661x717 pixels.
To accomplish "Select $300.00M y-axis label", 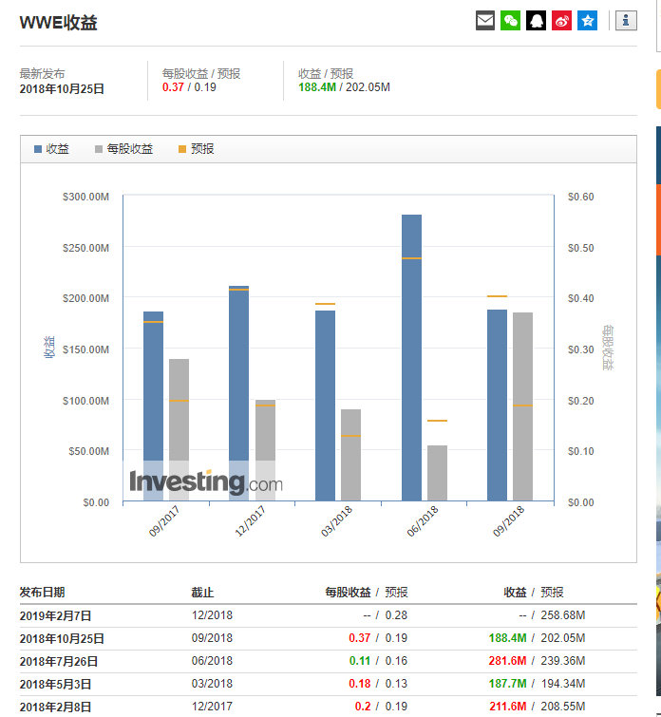I will click(86, 198).
